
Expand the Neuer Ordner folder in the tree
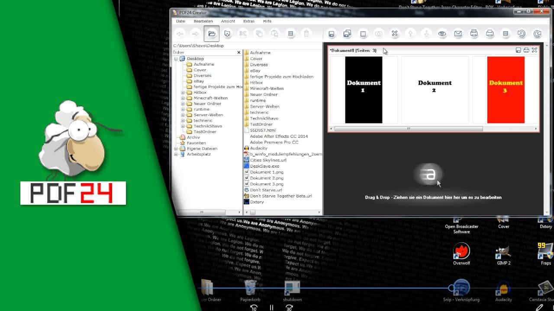coord(183,104)
